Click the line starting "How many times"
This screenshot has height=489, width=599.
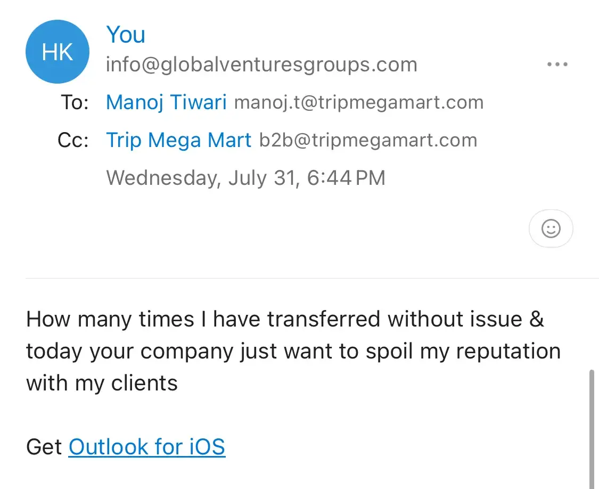(x=285, y=319)
